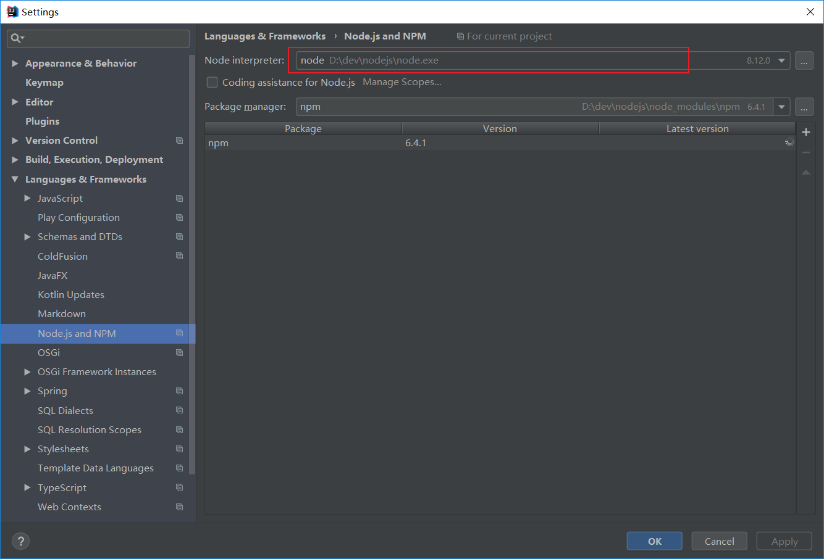The image size is (824, 559).
Task: Select Plugins in settings tree
Action: (x=43, y=122)
